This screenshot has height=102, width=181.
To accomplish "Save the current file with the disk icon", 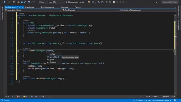I will click(21, 2).
